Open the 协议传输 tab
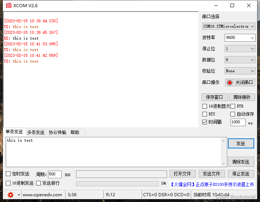This screenshot has height=202, width=260. tap(57, 132)
